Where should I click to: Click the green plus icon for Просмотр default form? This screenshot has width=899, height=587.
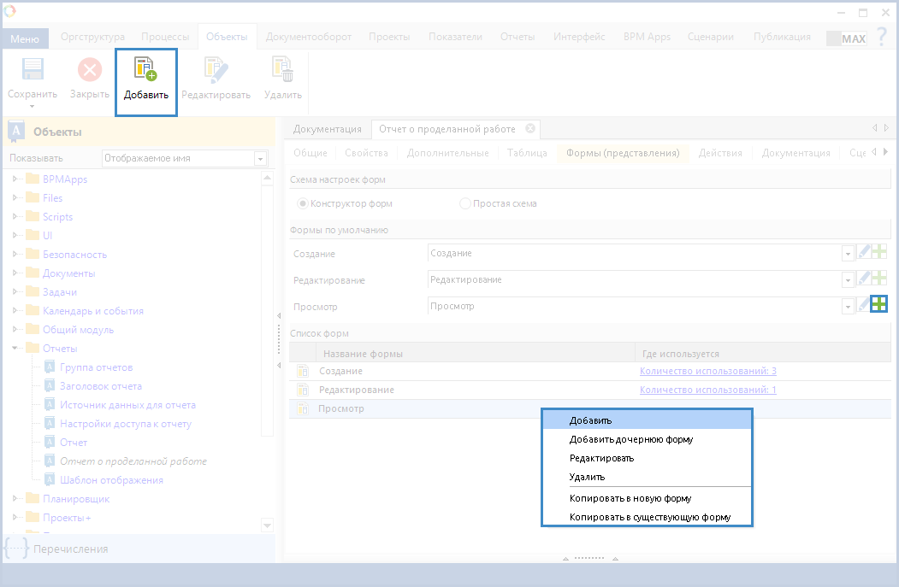(x=879, y=304)
